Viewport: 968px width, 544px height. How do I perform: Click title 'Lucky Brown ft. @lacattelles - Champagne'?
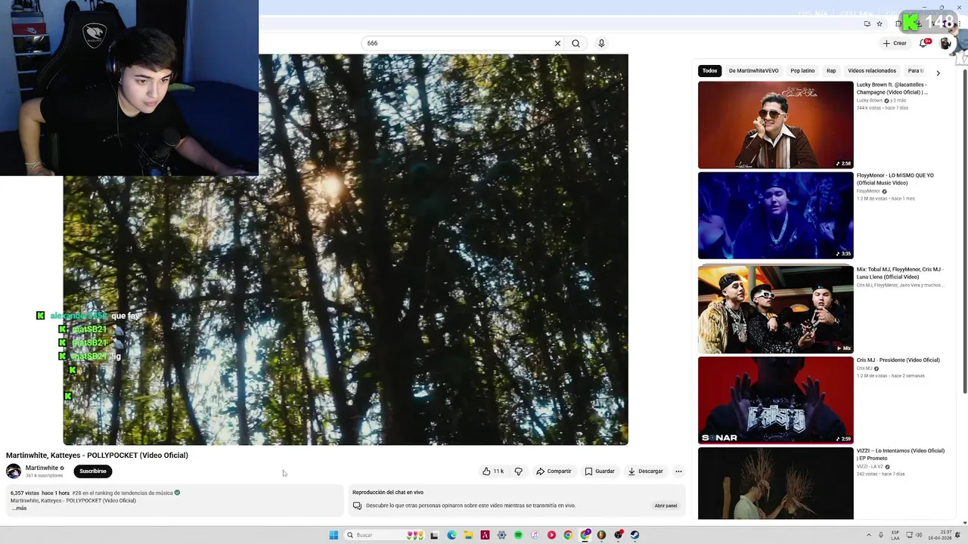(892, 88)
